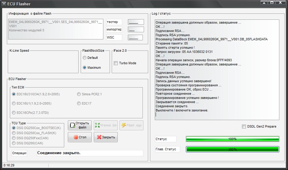288x170 pixels.
Task: Click the импортер value field
Action: (x=136, y=29)
